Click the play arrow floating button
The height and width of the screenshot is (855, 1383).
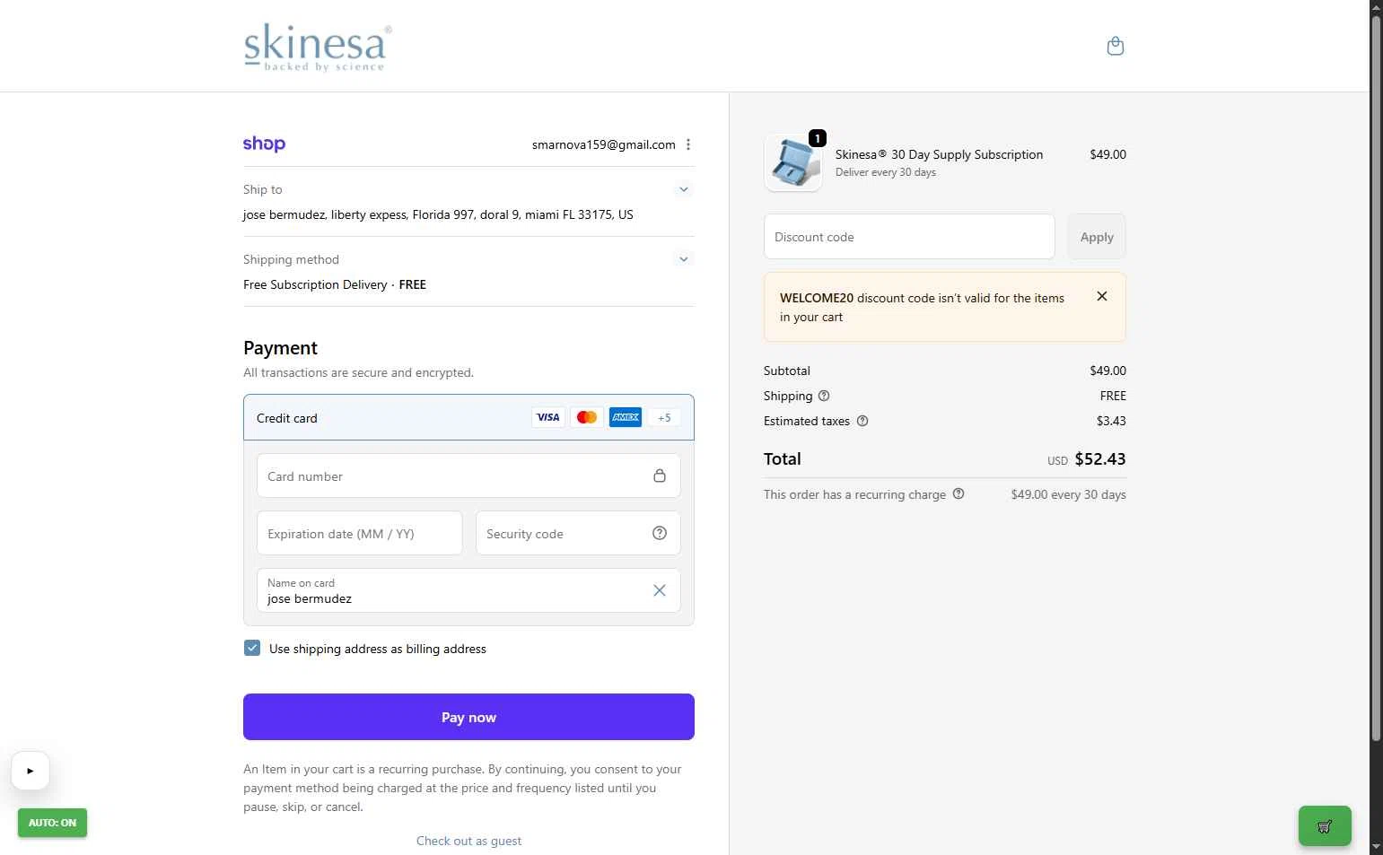[31, 771]
